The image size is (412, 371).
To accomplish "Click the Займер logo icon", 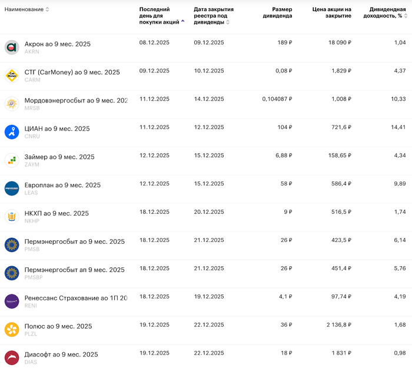I will tap(12, 160).
